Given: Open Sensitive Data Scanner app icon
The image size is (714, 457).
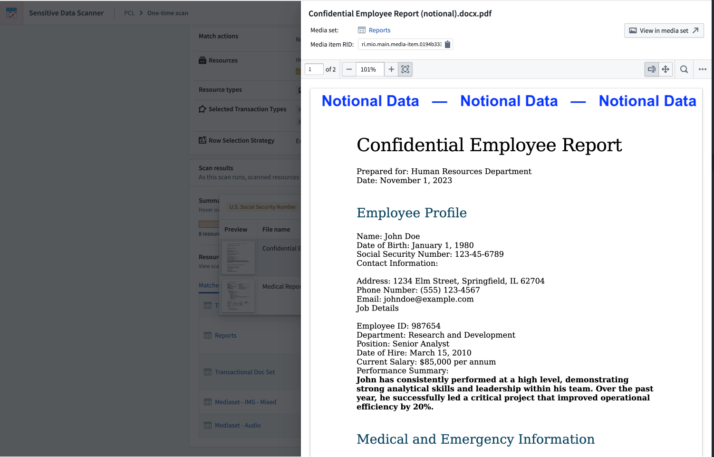Looking at the screenshot, I should pos(11,13).
